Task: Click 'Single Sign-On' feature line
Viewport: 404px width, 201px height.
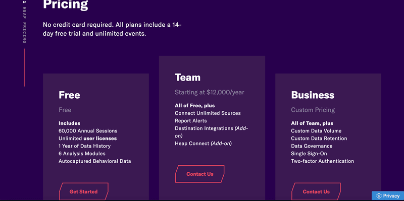Action: click(309, 154)
